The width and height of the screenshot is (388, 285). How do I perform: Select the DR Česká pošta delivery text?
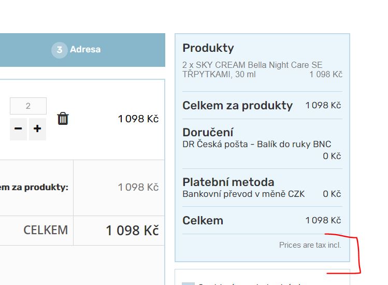[256, 144]
